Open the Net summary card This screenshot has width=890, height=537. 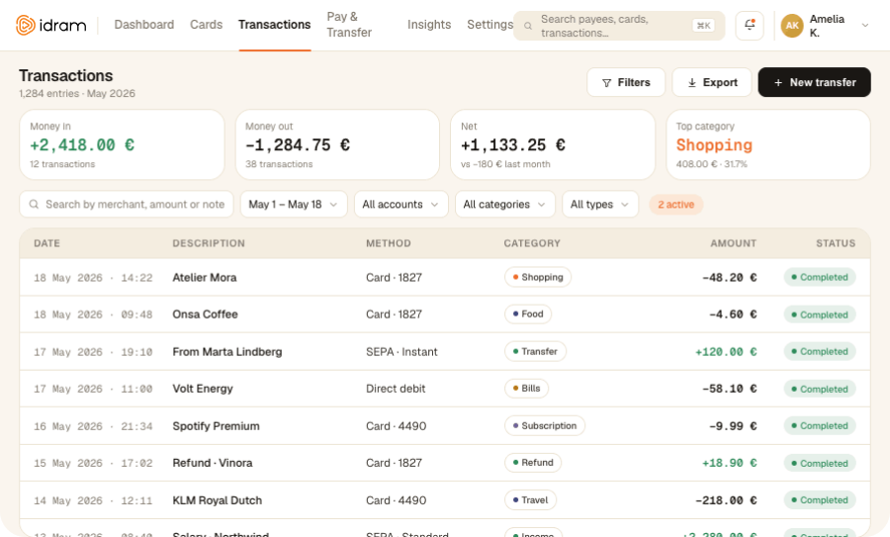pos(553,144)
